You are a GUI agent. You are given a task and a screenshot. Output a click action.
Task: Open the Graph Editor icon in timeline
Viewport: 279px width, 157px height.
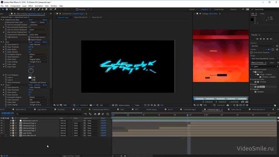[108, 114]
